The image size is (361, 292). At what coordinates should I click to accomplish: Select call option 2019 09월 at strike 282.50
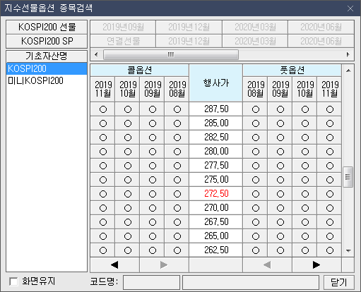coord(153,138)
